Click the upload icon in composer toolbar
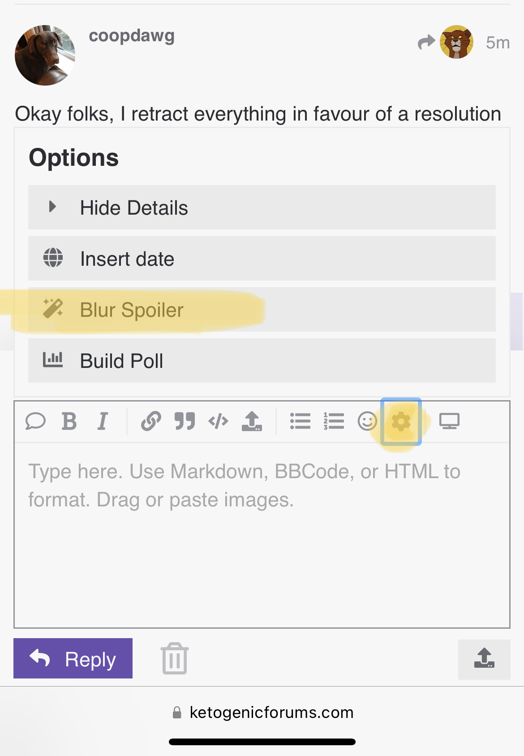524x756 pixels. pyautogui.click(x=252, y=421)
